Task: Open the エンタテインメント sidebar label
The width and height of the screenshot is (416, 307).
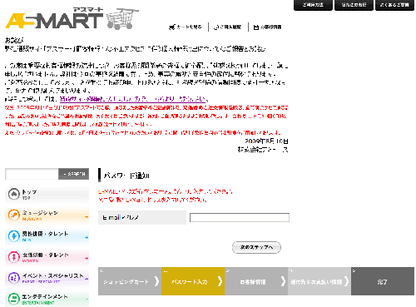Action: coord(45,296)
